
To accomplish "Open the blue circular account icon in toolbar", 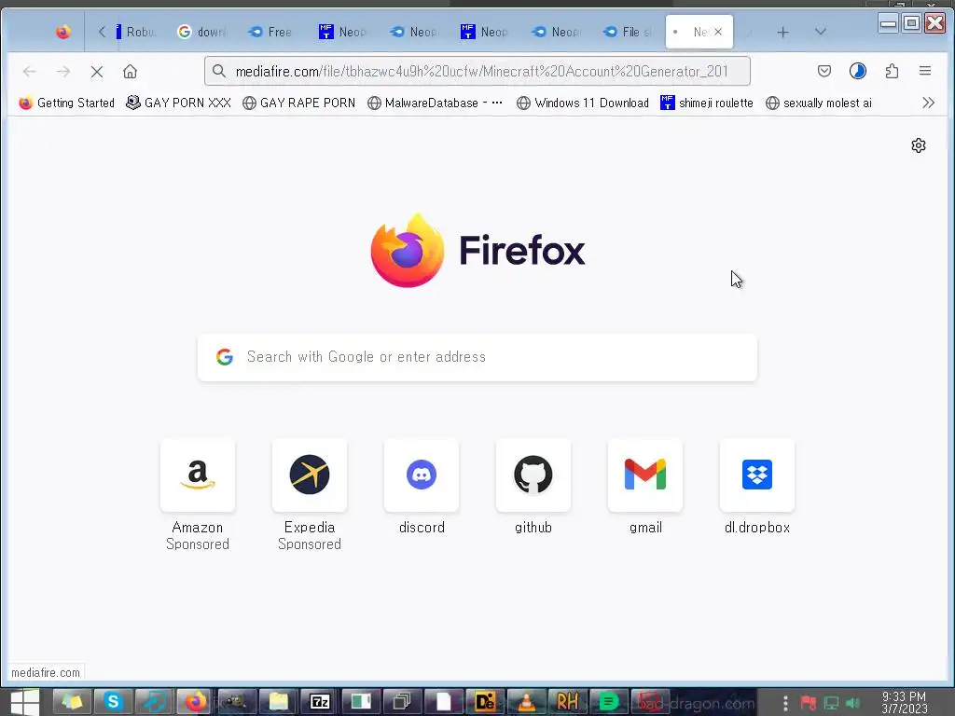I will coord(858,71).
